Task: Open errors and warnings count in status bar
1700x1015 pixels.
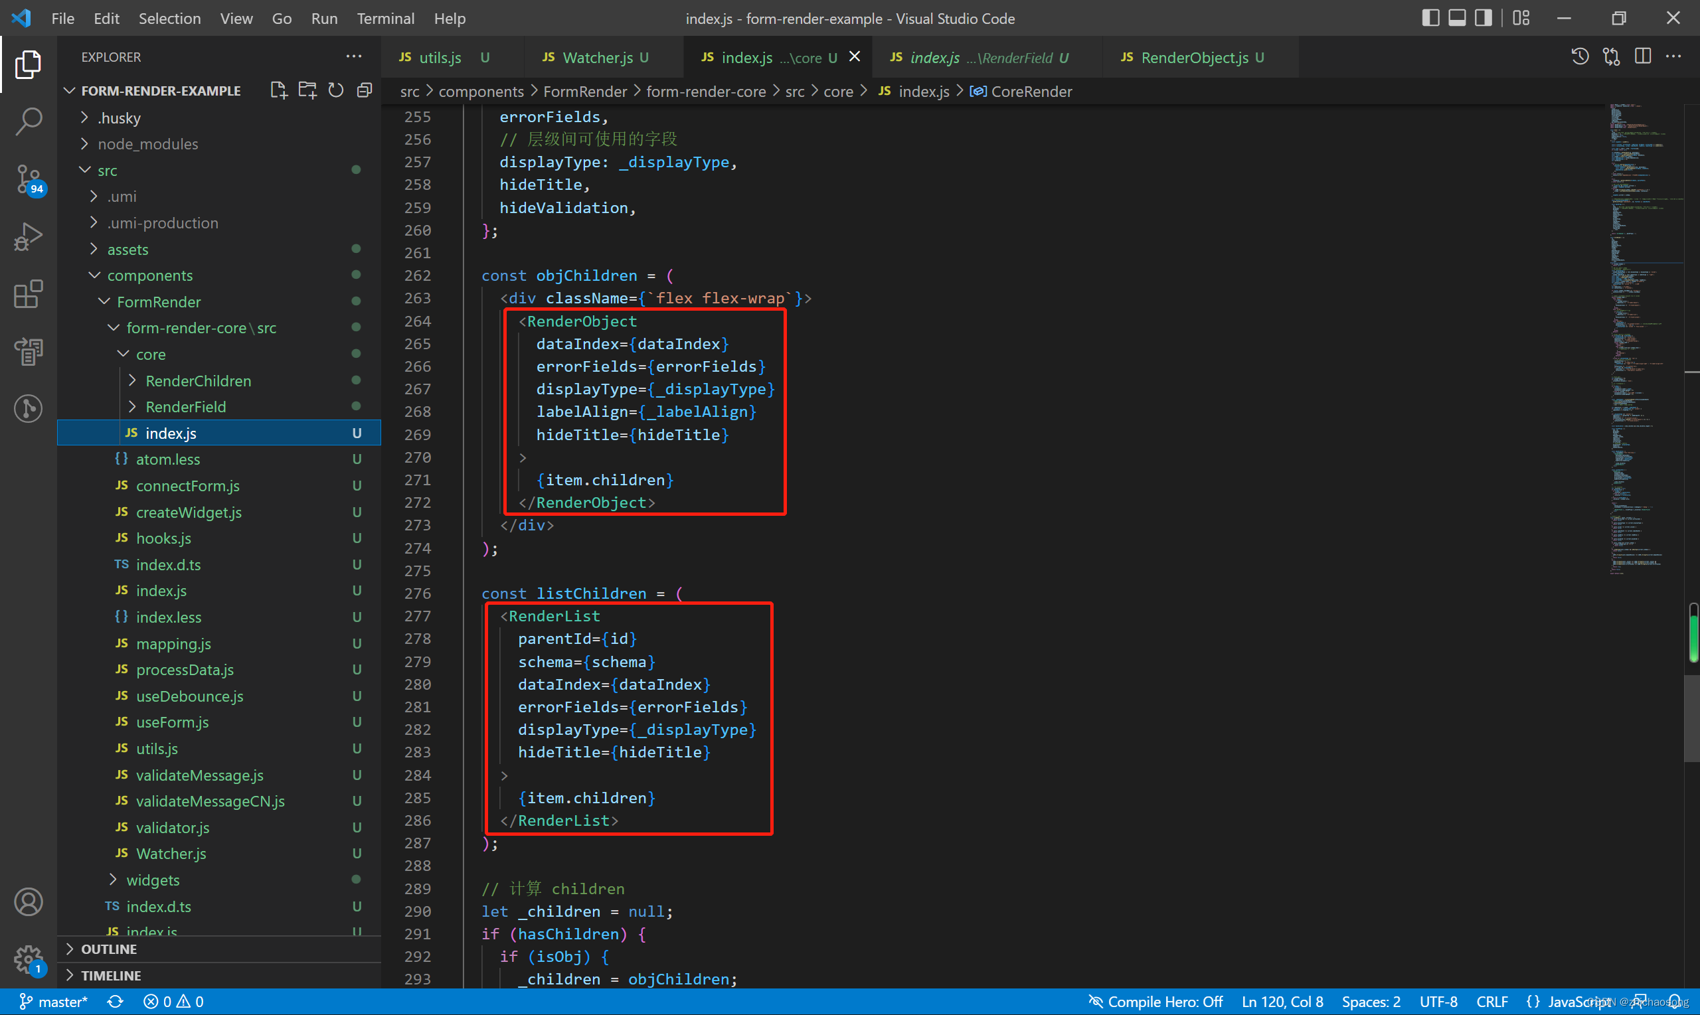Action: pos(174,1001)
